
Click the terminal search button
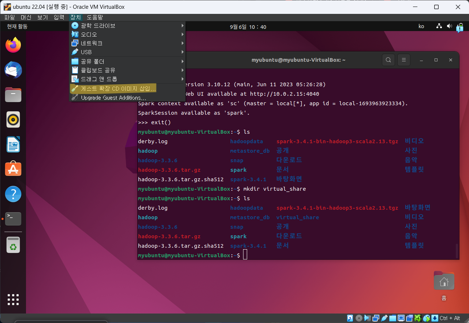point(388,60)
